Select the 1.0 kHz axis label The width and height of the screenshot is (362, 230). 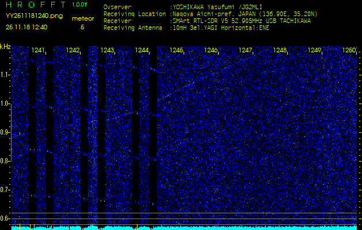[5, 103]
